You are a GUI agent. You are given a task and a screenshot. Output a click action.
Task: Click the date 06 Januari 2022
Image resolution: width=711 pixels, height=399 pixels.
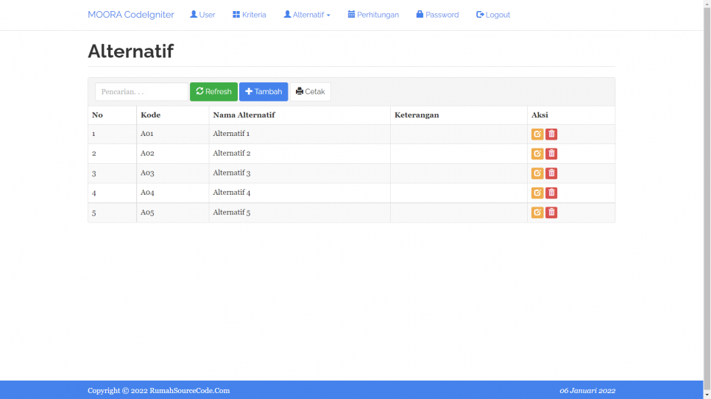pos(587,390)
